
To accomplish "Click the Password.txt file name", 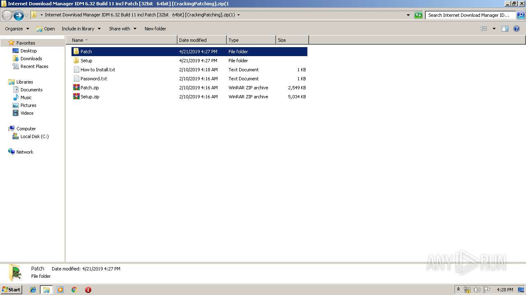I will (x=94, y=79).
